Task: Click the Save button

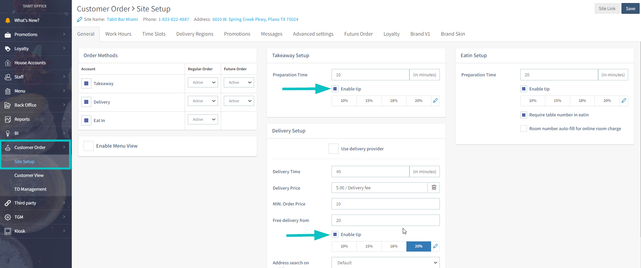Action: (630, 9)
